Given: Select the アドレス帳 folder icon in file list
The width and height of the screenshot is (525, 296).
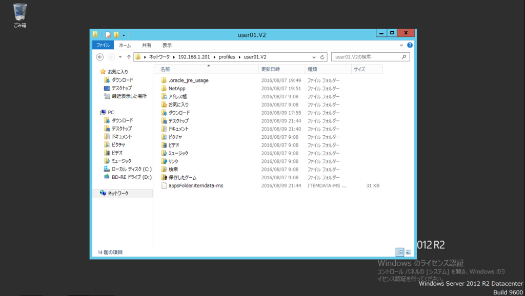Looking at the screenshot, I should click(164, 96).
